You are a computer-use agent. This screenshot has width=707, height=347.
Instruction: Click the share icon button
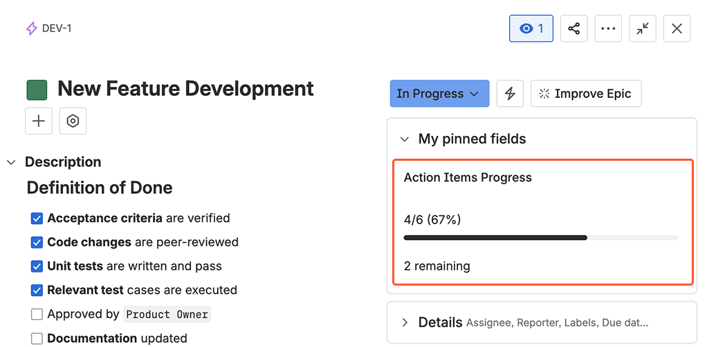[x=573, y=29]
